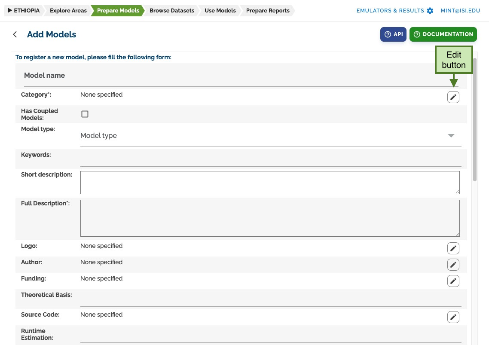Edit the Logo field with pencil icon
This screenshot has height=345, width=489.
pos(453,248)
